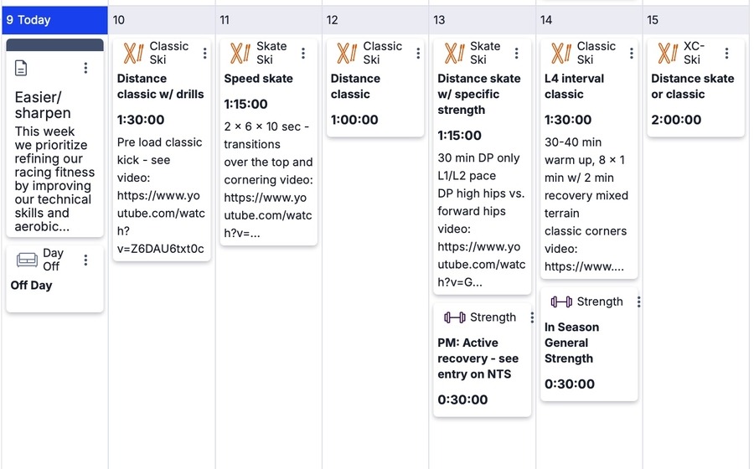This screenshot has width=754, height=469.
Task: Open options menu for Easier/sharpen note
Action: [x=85, y=68]
